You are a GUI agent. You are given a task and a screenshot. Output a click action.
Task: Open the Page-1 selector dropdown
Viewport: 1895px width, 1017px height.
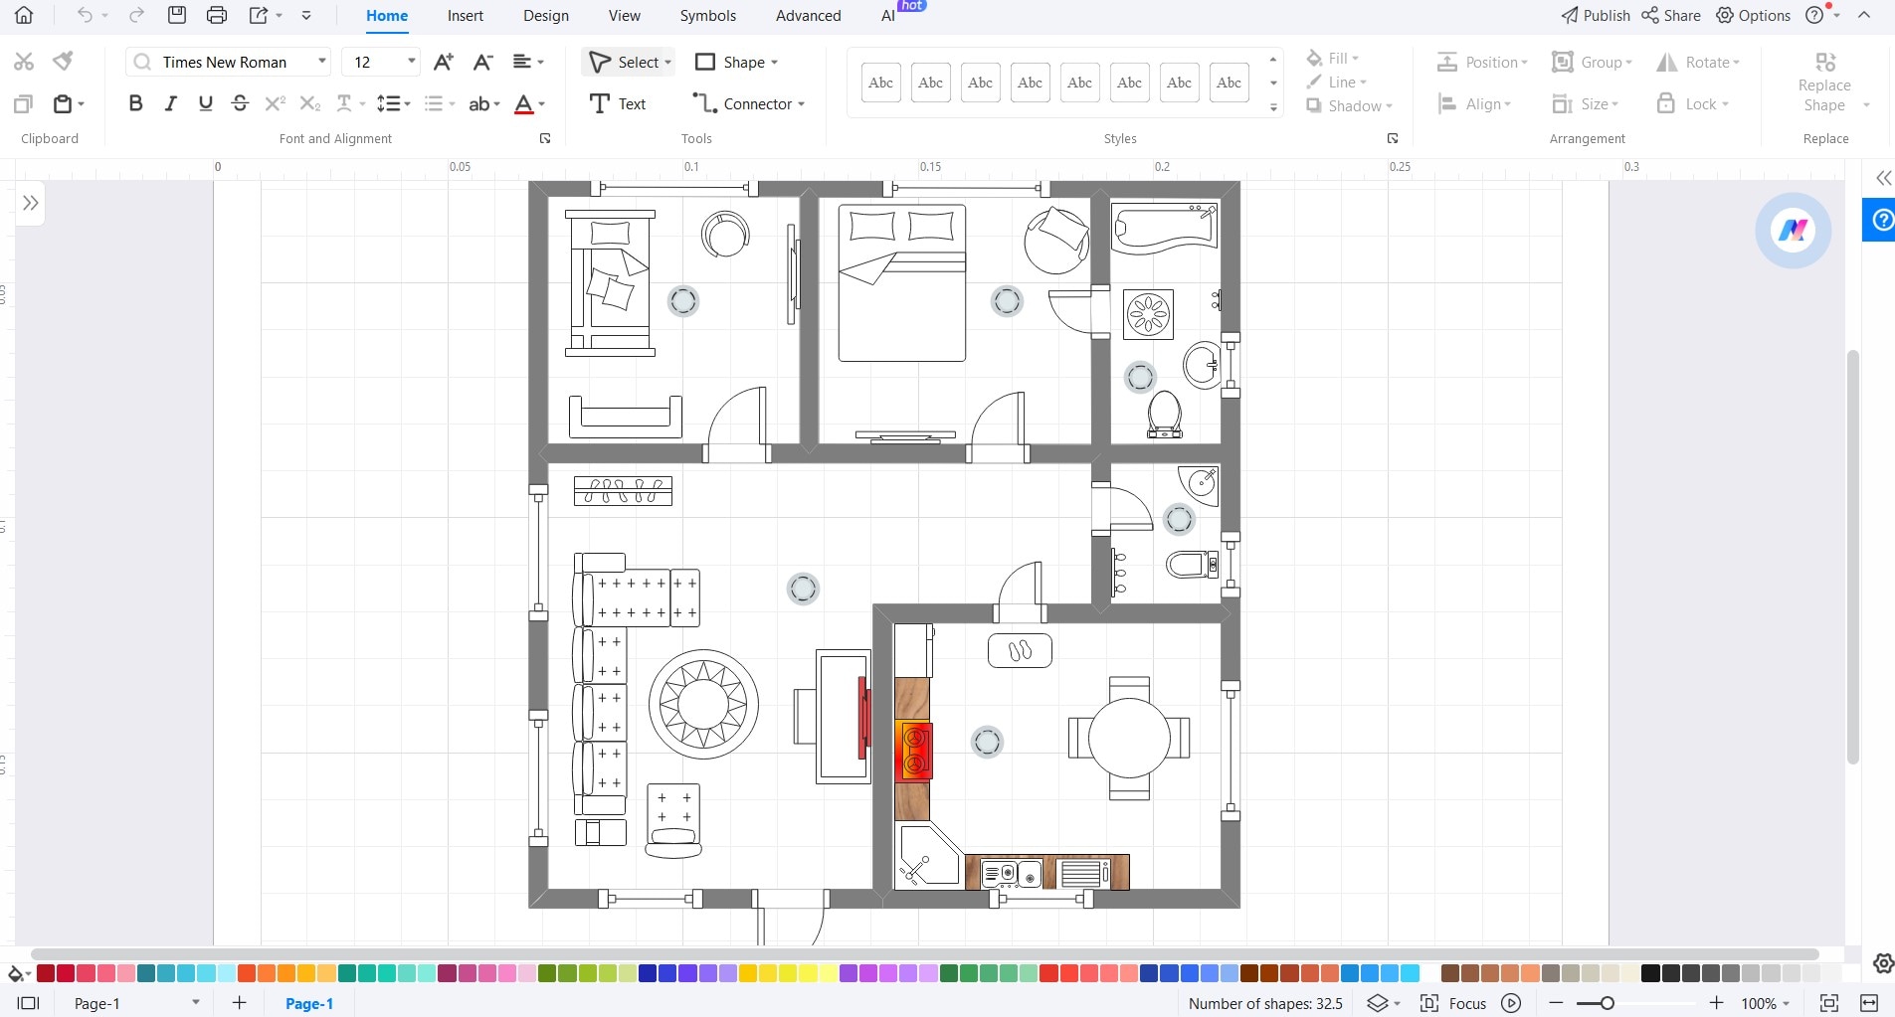(196, 1002)
